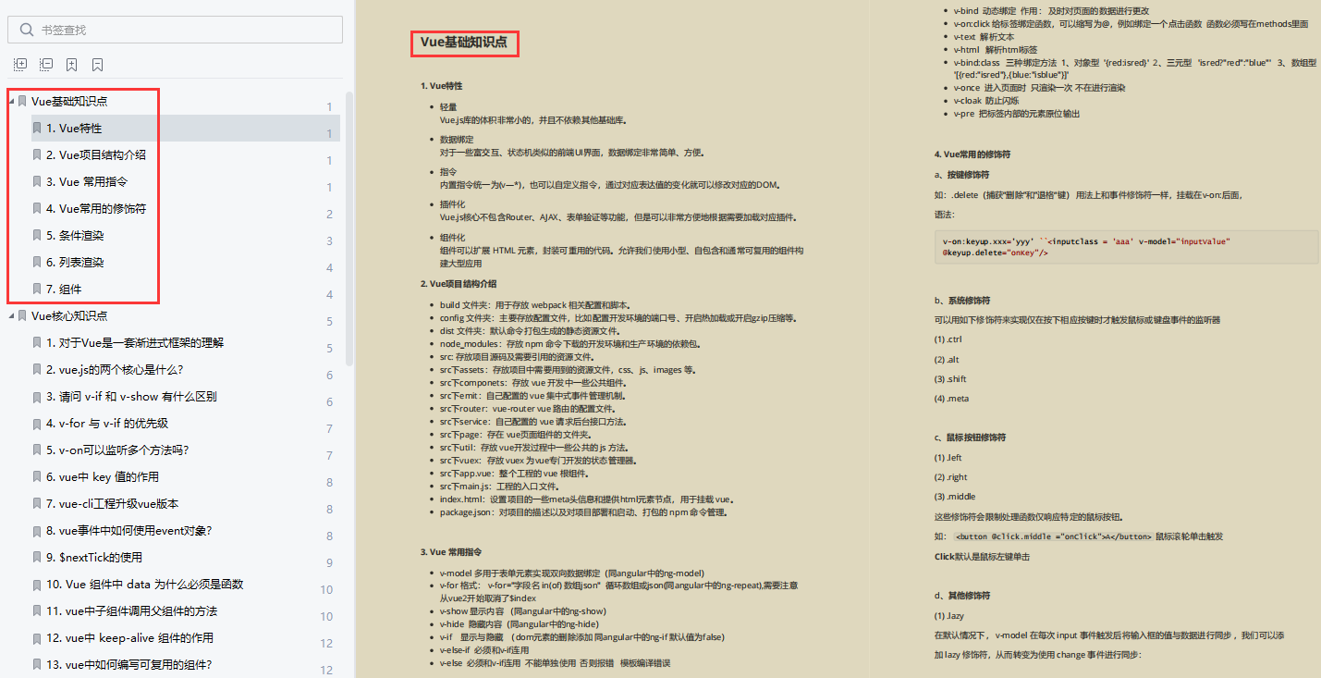1321x678 pixels.
Task: Click the delete bookmark icon
Action: [97, 65]
